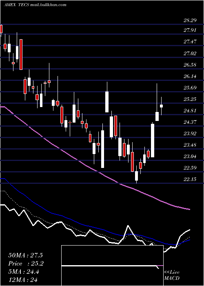
Task: Click the 5MA : 24.4 readout
Action: (x=24, y=272)
